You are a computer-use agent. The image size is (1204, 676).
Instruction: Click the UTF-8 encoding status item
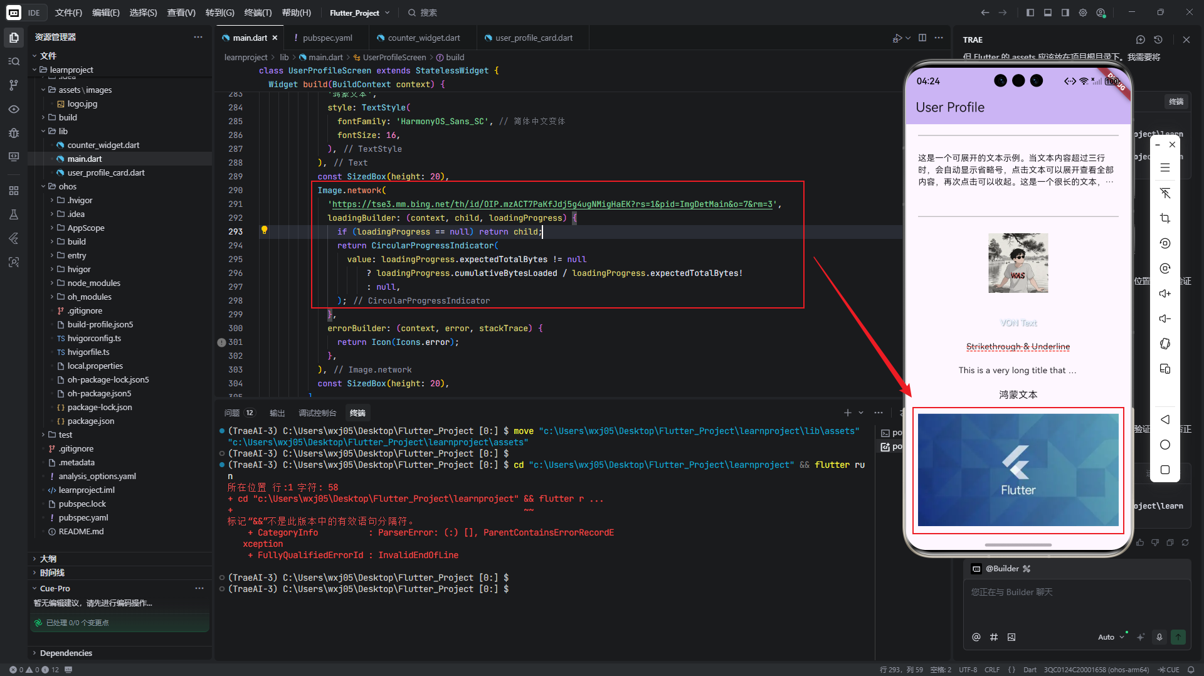[968, 670]
